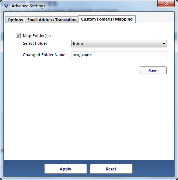Click the Advance Settings app icon in title bar
178x180 pixels.
[6, 6]
